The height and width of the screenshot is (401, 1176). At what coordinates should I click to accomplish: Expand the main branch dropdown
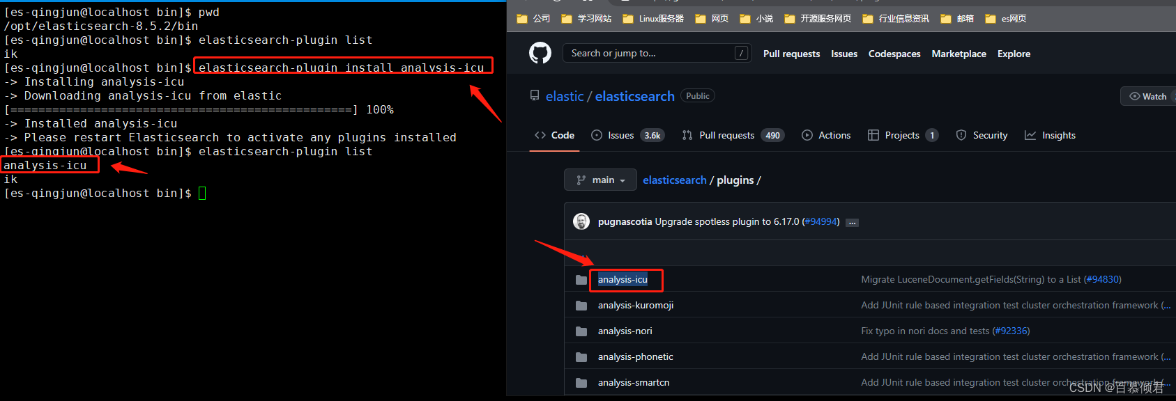600,180
